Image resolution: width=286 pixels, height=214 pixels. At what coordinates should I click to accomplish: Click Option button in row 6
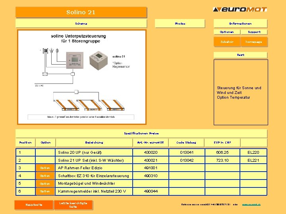[45, 191]
